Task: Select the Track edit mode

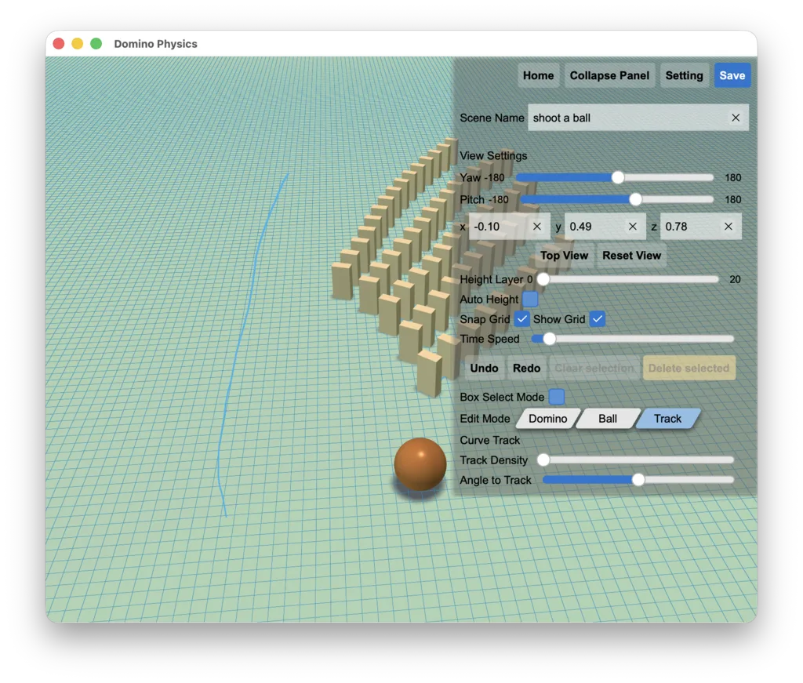Action: point(668,419)
